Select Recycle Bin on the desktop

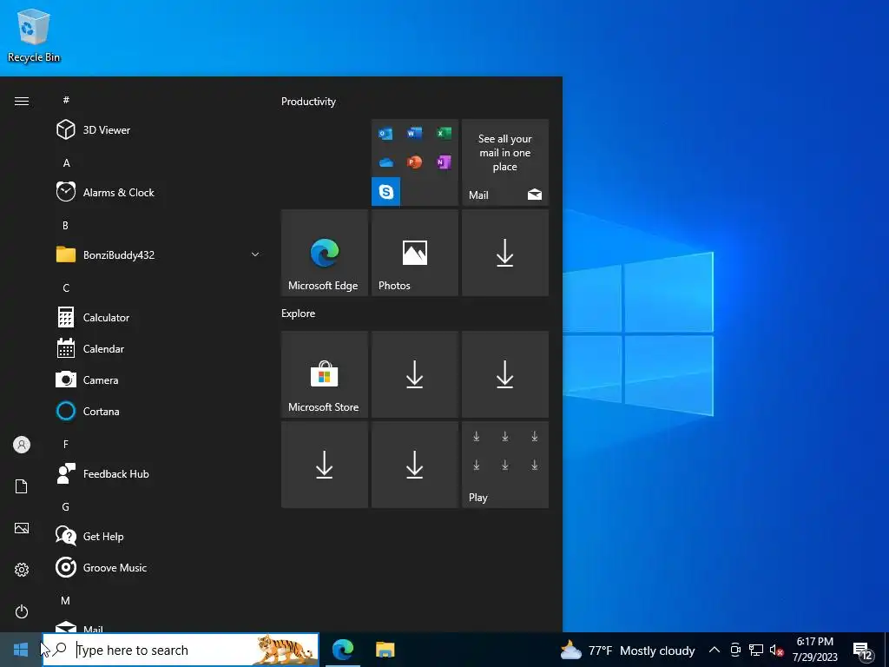click(x=34, y=35)
